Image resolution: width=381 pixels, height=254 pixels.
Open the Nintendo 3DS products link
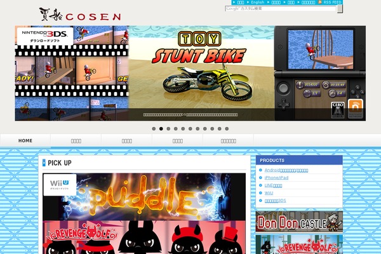[276, 201]
